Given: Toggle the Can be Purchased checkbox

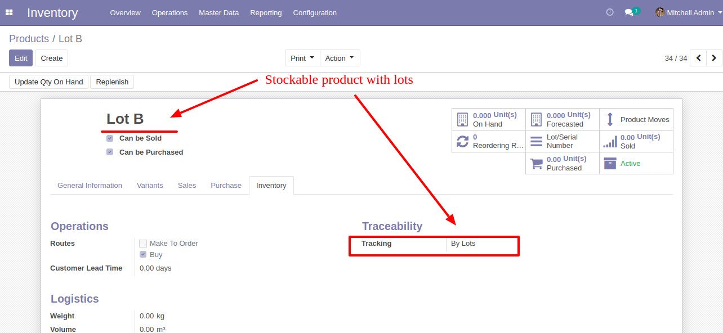Looking at the screenshot, I should [110, 152].
